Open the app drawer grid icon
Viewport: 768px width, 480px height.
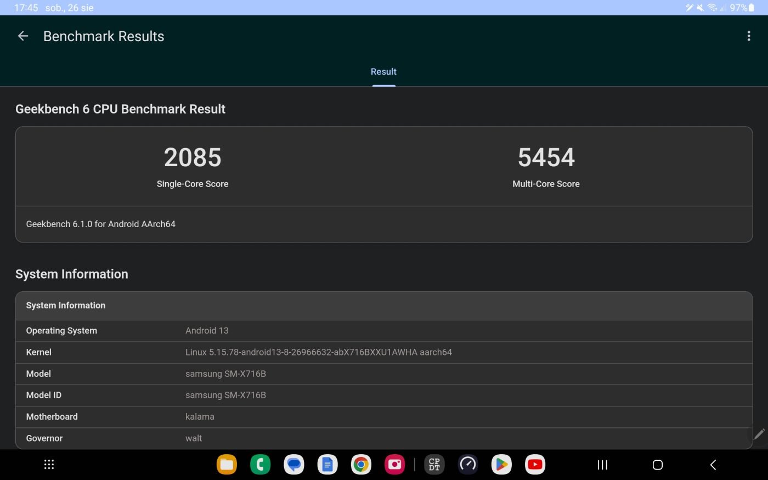pyautogui.click(x=49, y=465)
